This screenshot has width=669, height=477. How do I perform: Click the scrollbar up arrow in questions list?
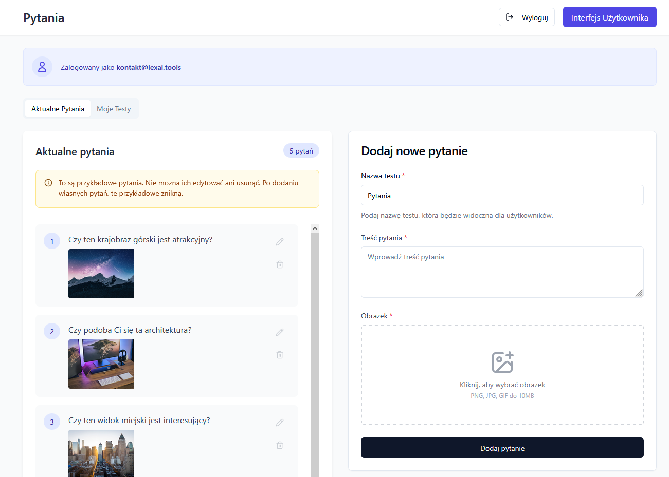(x=315, y=228)
